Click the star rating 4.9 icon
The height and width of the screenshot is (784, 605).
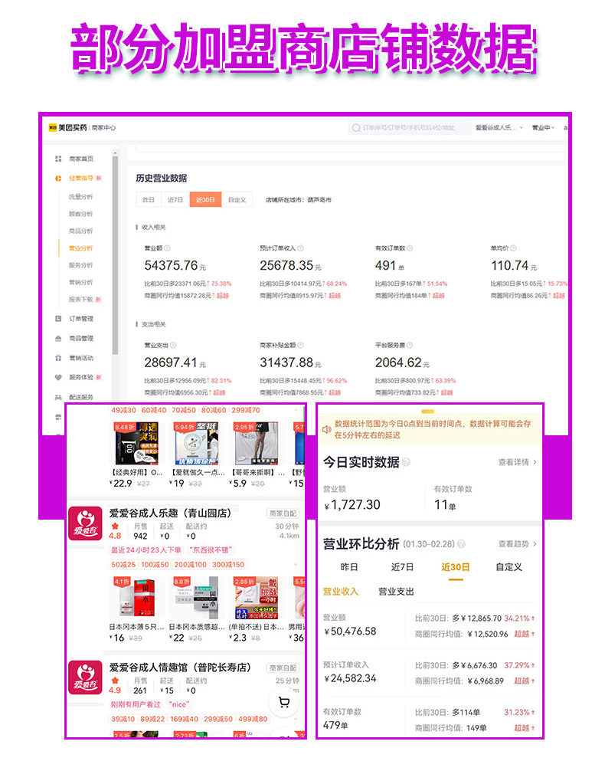coord(116,681)
